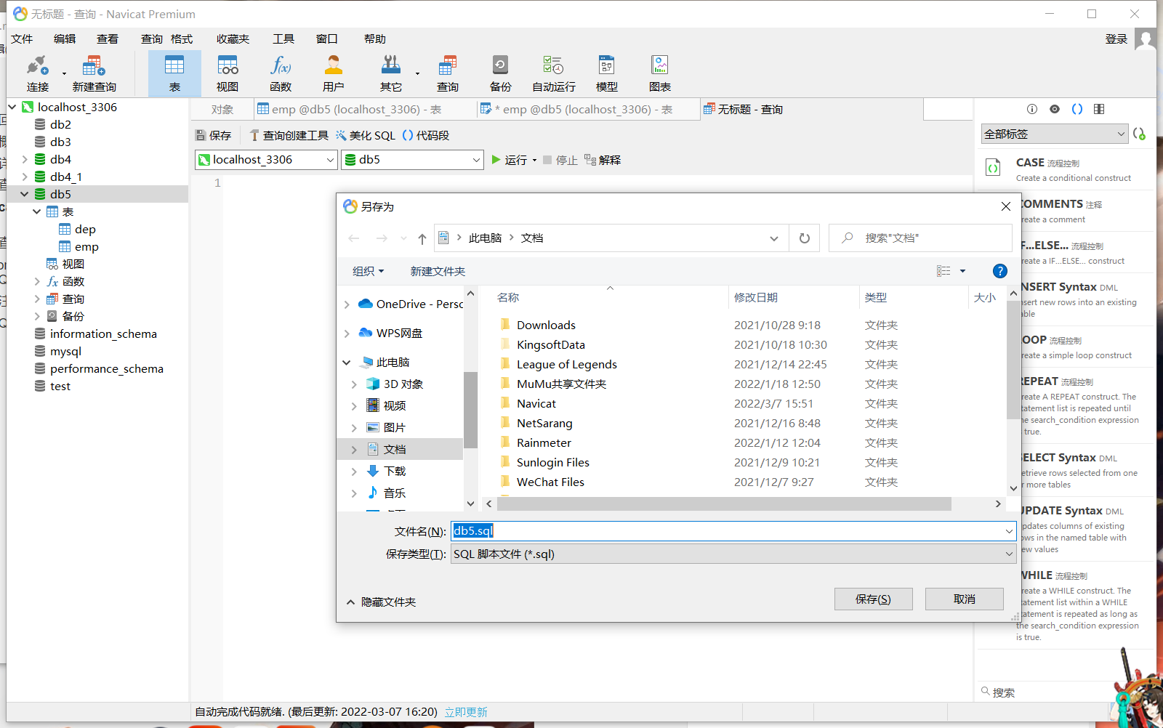Open the 视图 (View) toolbar icon
Viewport: 1163px width, 728px height.
pyautogui.click(x=228, y=73)
